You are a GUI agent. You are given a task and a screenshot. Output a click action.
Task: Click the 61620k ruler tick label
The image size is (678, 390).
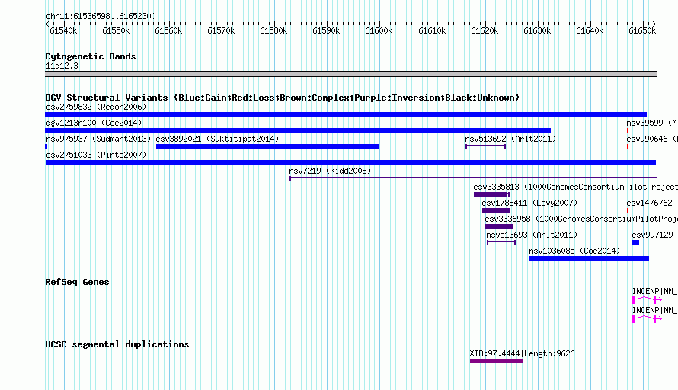point(485,30)
